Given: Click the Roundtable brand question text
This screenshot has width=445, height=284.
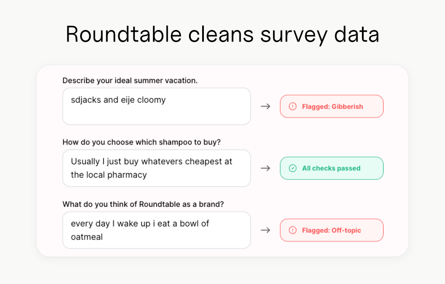Looking at the screenshot, I should (x=144, y=204).
